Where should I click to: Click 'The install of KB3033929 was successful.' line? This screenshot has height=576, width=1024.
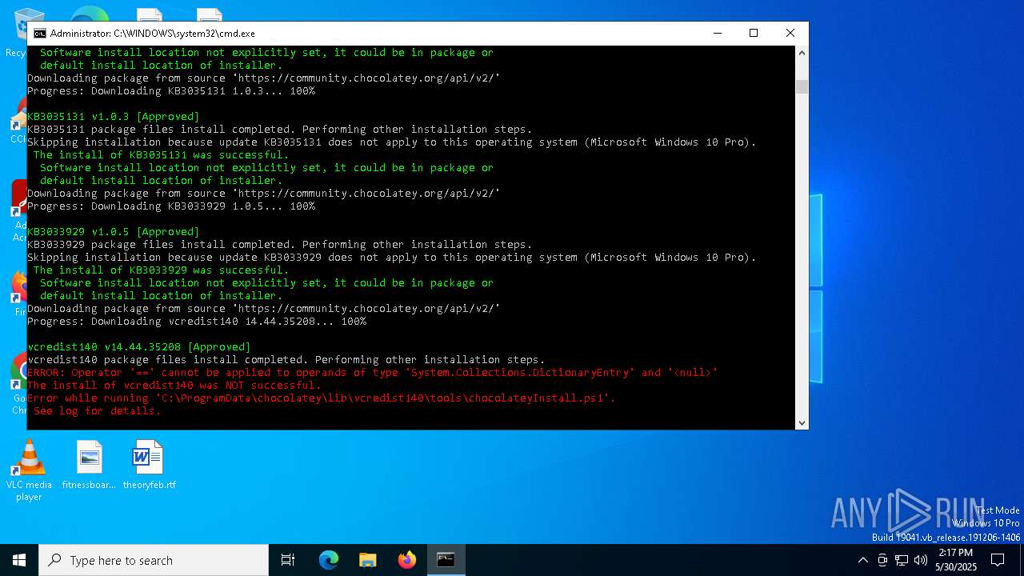pos(161,270)
